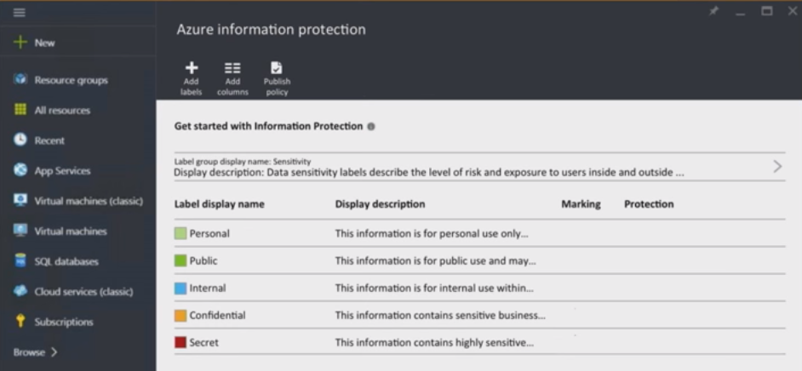This screenshot has height=371, width=802.
Task: Select Virtual machines in the sidebar
Action: (x=70, y=231)
